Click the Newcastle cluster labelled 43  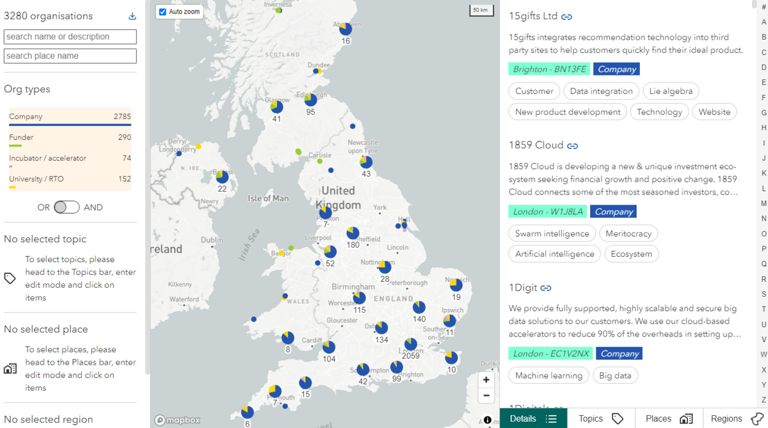click(365, 162)
